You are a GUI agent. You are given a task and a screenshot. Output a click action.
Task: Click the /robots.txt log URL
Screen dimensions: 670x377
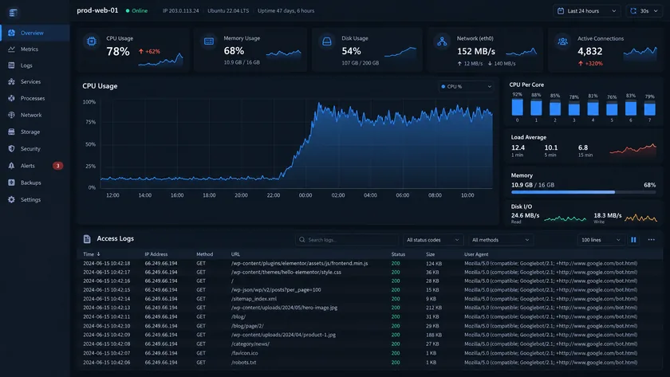pyautogui.click(x=243, y=362)
